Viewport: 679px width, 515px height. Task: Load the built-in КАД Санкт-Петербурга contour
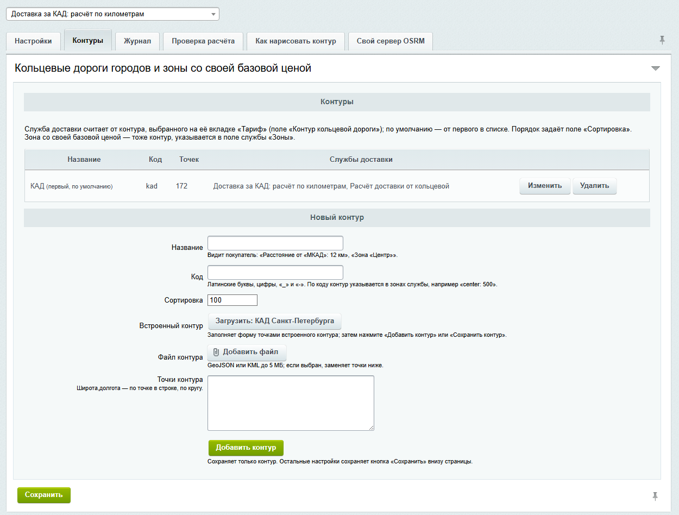(275, 321)
